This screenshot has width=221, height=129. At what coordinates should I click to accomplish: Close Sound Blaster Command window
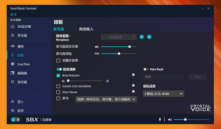click(x=209, y=9)
